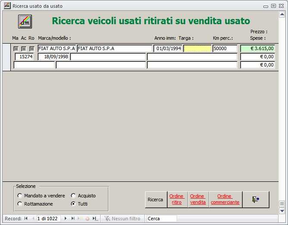Image resolution: width=288 pixels, height=225 pixels.
Task: Go to last record navigation arrow
Action: click(73, 219)
